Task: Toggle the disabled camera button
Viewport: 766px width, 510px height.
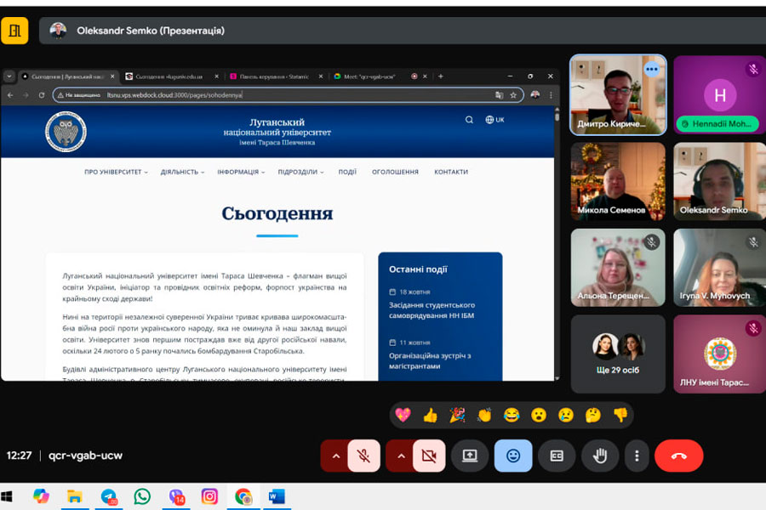Action: 429,456
